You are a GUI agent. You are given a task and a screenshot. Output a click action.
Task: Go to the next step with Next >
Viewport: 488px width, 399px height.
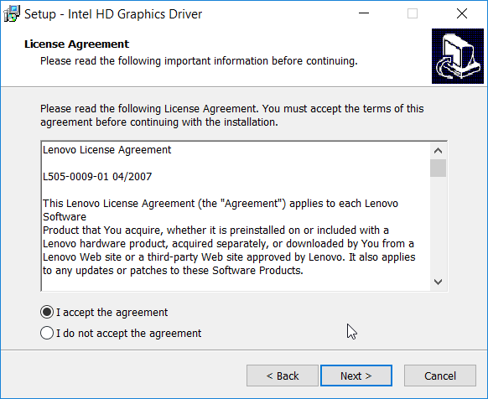coord(356,376)
